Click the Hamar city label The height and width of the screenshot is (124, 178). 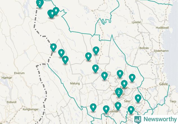(x=7, y=78)
